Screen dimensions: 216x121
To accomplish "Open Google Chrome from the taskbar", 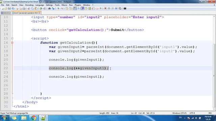I will click(x=33, y=118).
